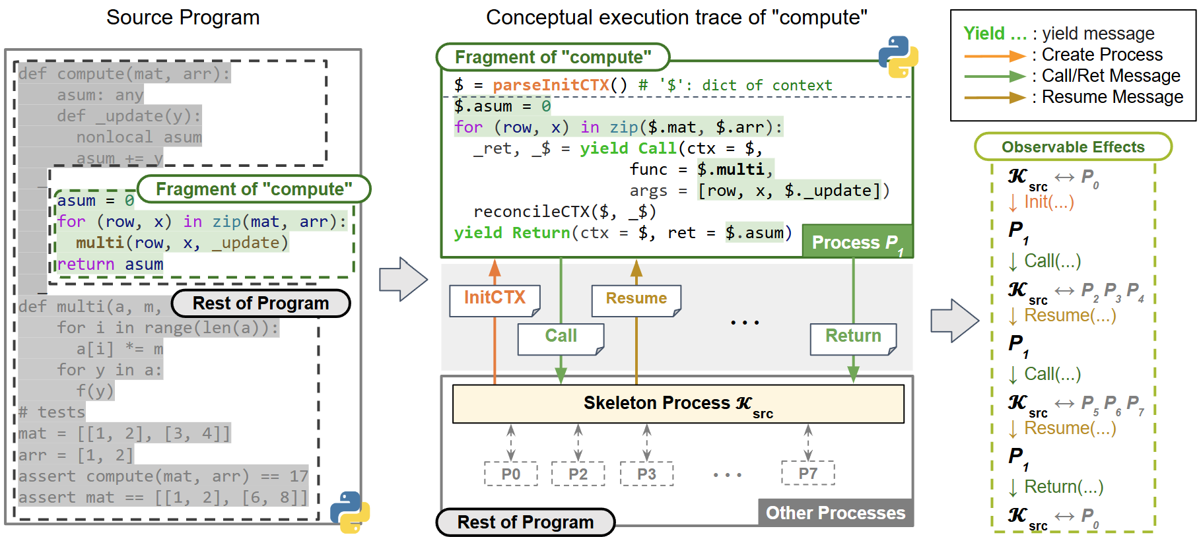Screen dimensions: 1199x537
Task: Click the dashed P0 process box
Action: (x=510, y=474)
